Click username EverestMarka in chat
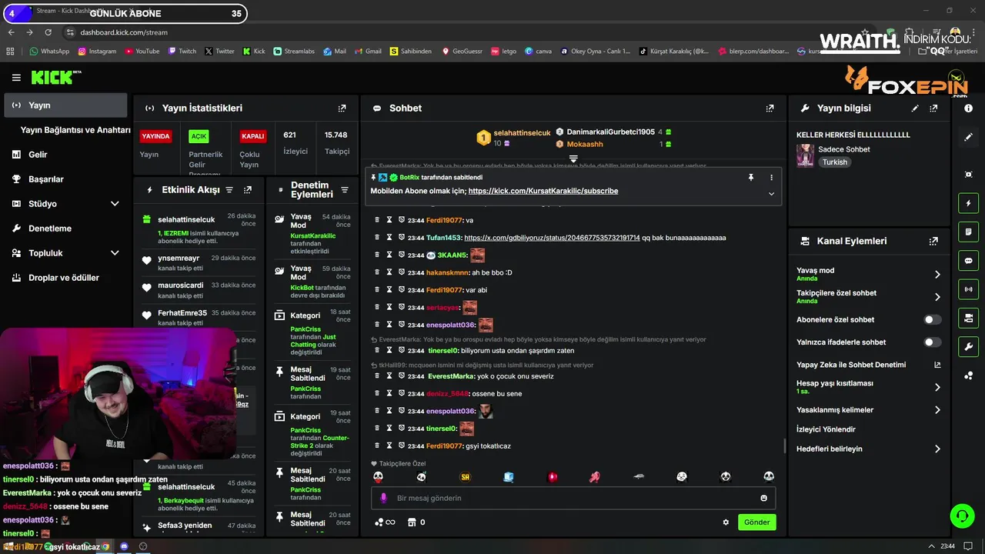 (x=452, y=376)
